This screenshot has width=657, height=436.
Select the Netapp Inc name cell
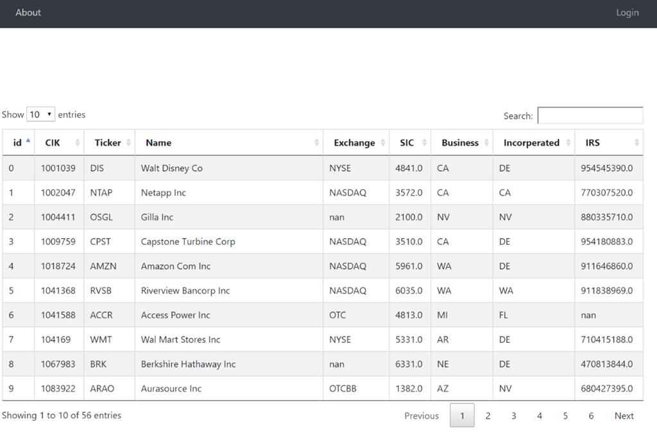click(x=229, y=193)
